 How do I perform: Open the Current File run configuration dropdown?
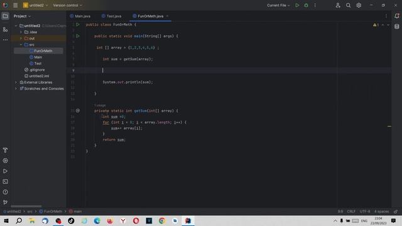coord(278,5)
